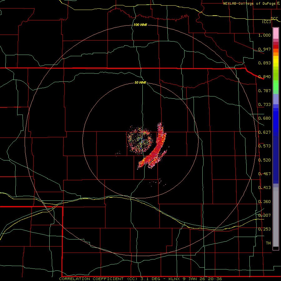Viewport: 281px width, 281px height.
Task: Click the [CC] unit label
Action: tap(267, 22)
